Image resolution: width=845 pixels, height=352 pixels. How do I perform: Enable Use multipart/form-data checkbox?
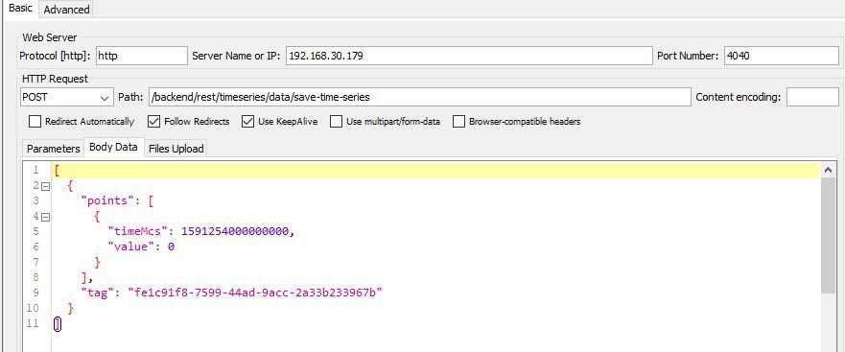[x=337, y=121]
